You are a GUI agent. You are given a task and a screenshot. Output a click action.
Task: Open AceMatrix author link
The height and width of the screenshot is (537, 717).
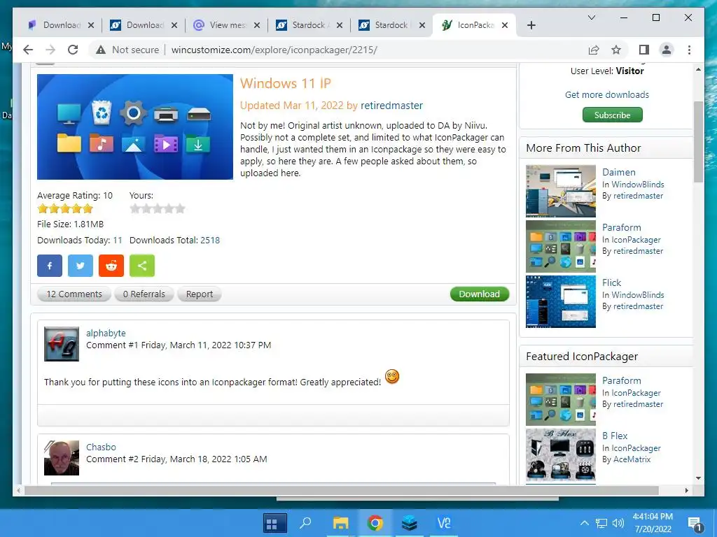click(x=632, y=459)
